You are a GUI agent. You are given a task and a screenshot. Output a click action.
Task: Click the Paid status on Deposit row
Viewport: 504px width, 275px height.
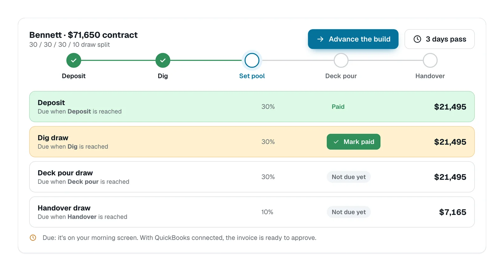pyautogui.click(x=338, y=107)
